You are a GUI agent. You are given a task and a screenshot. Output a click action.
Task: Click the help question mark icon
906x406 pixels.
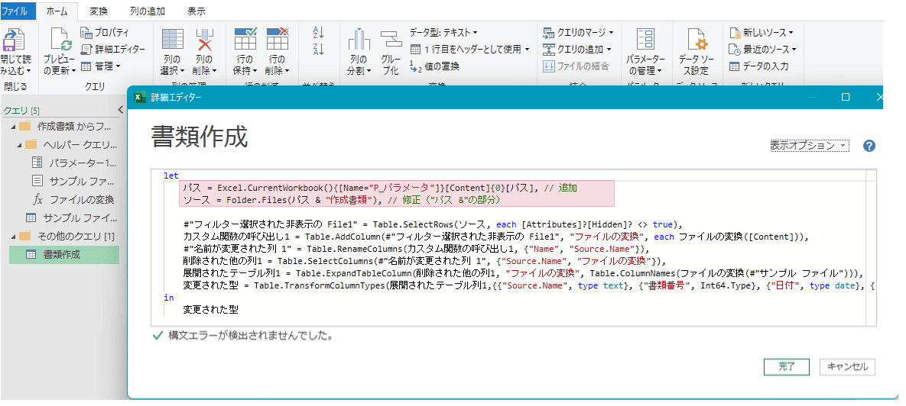869,146
